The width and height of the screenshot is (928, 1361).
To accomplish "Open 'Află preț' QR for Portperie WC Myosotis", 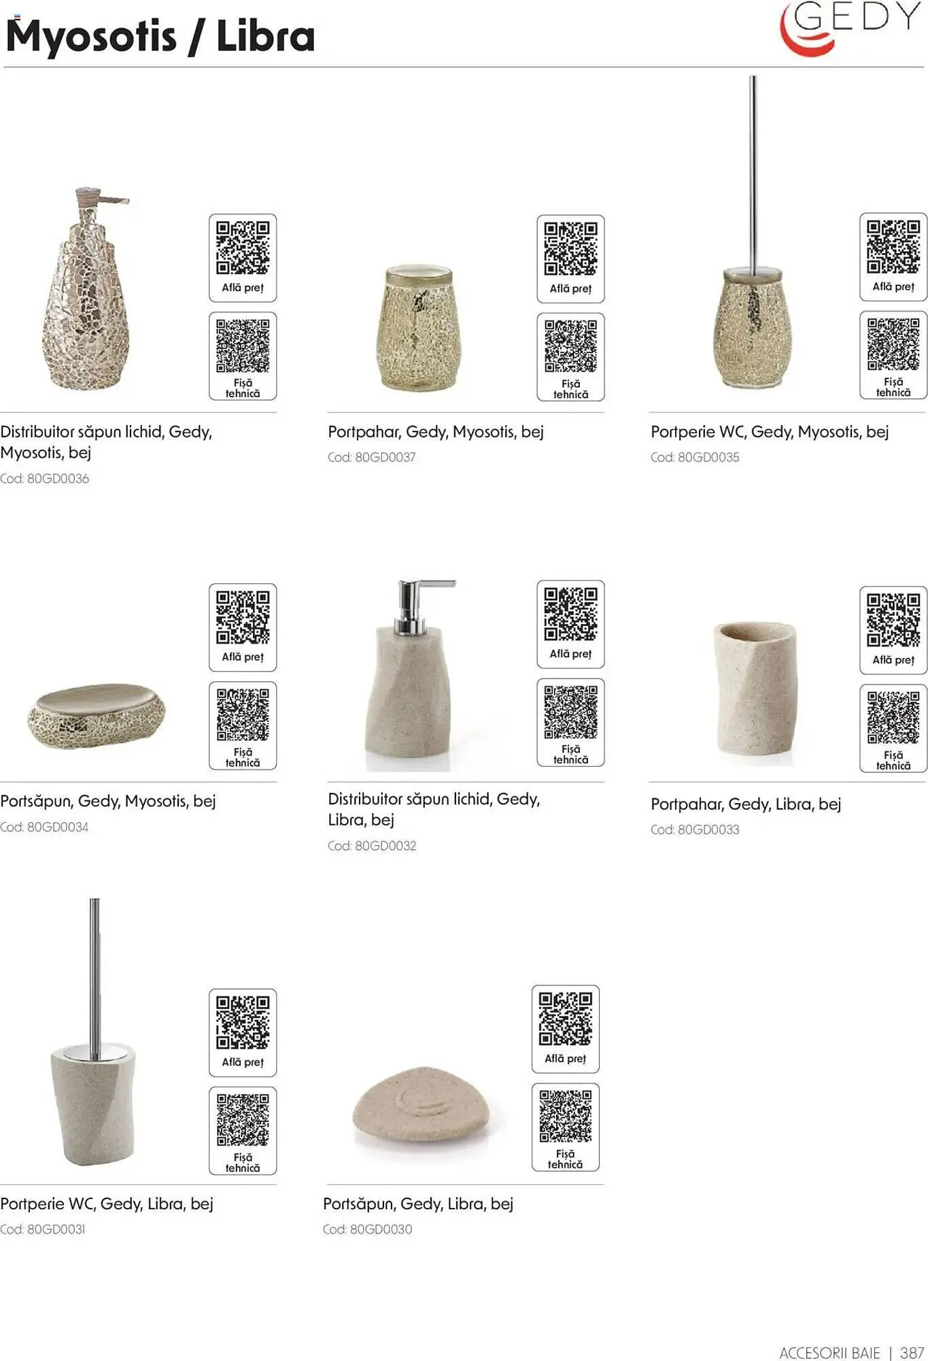I will click(x=893, y=257).
